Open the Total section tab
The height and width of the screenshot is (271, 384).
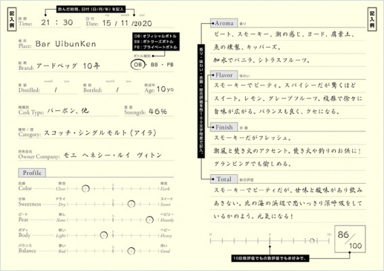pos(224,179)
